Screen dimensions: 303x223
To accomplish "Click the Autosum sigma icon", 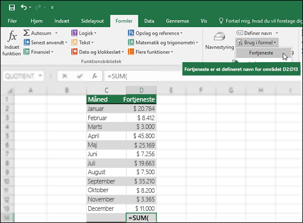I will (27, 33).
